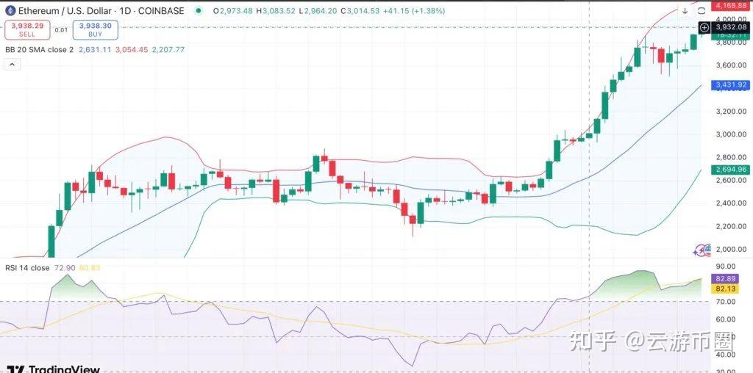Viewport: 753px width, 373px height.
Task: Click the 3,000.00 price scale label
Action: click(732, 134)
